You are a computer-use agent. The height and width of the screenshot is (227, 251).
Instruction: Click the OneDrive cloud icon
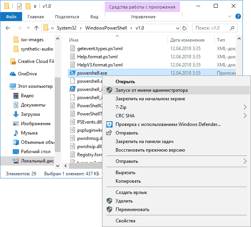point(13,74)
